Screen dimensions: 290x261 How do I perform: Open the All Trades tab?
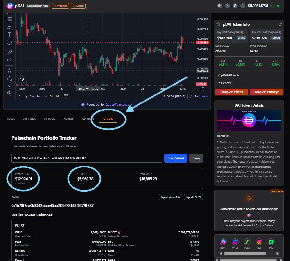29,118
